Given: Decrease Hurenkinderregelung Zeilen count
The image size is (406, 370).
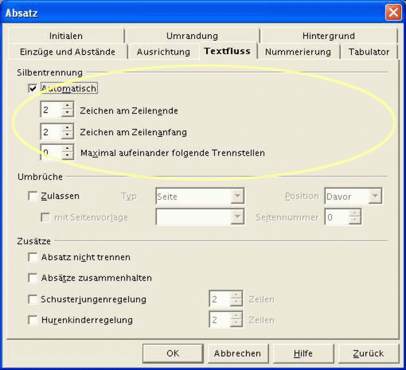Looking at the screenshot, I should coord(236,323).
